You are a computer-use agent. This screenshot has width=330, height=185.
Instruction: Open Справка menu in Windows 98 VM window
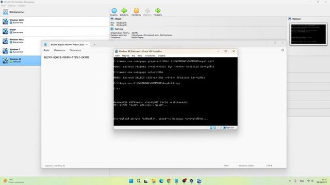(161, 56)
